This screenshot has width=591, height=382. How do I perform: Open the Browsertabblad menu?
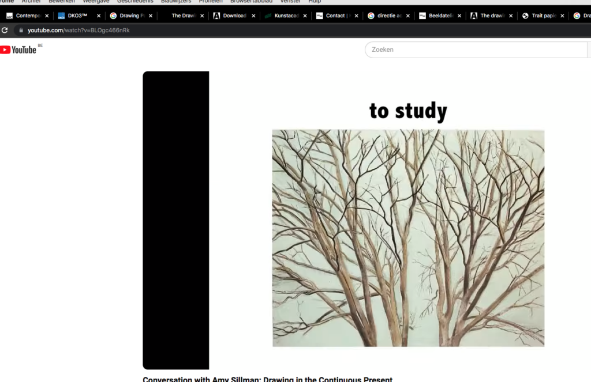pos(252,2)
